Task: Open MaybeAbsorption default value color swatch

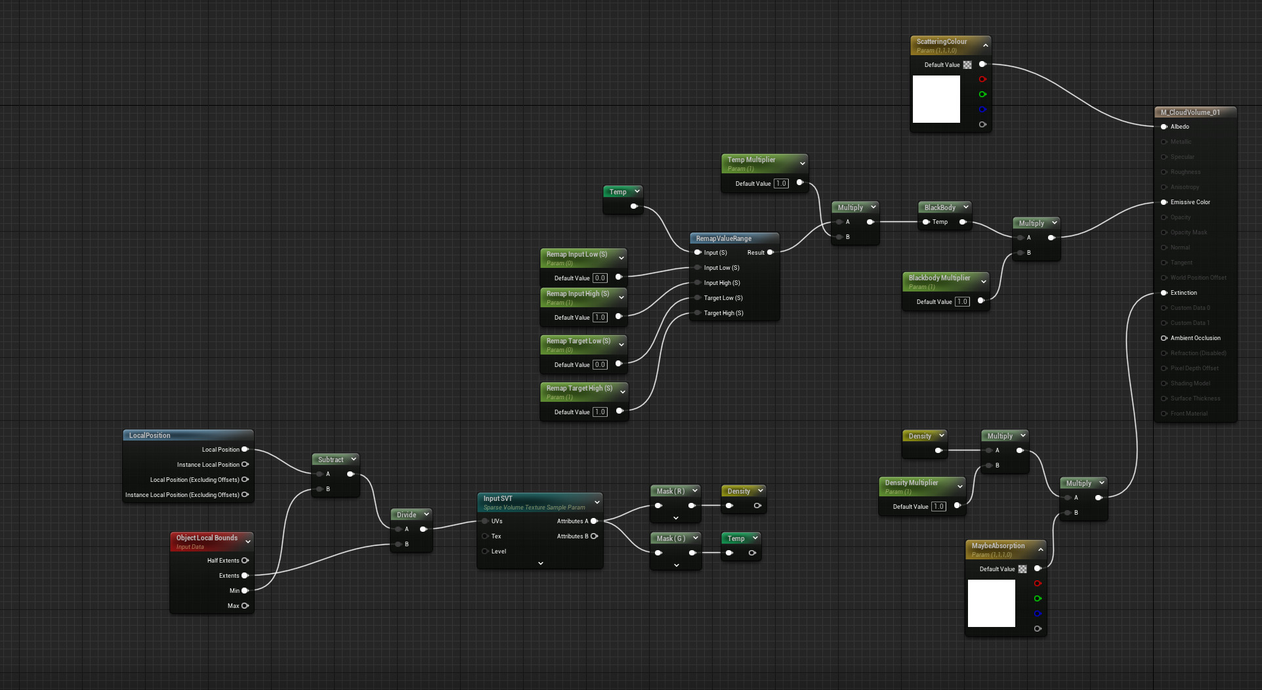Action: tap(1022, 569)
